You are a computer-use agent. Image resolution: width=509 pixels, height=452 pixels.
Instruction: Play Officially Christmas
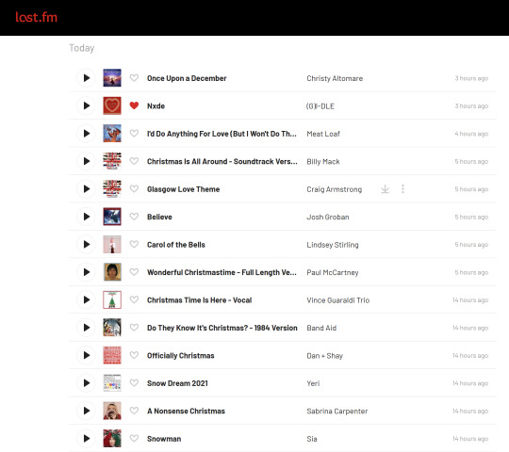(x=86, y=355)
